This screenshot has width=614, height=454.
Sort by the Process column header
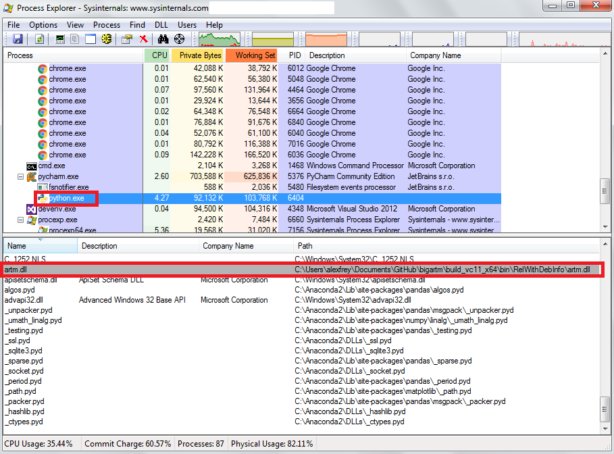tap(73, 55)
